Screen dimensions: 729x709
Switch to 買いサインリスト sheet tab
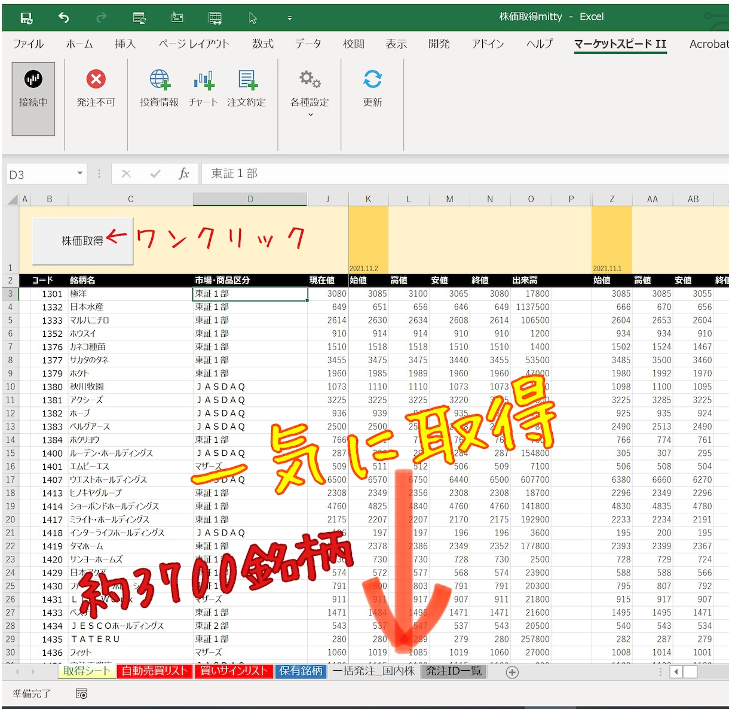pyautogui.click(x=234, y=671)
